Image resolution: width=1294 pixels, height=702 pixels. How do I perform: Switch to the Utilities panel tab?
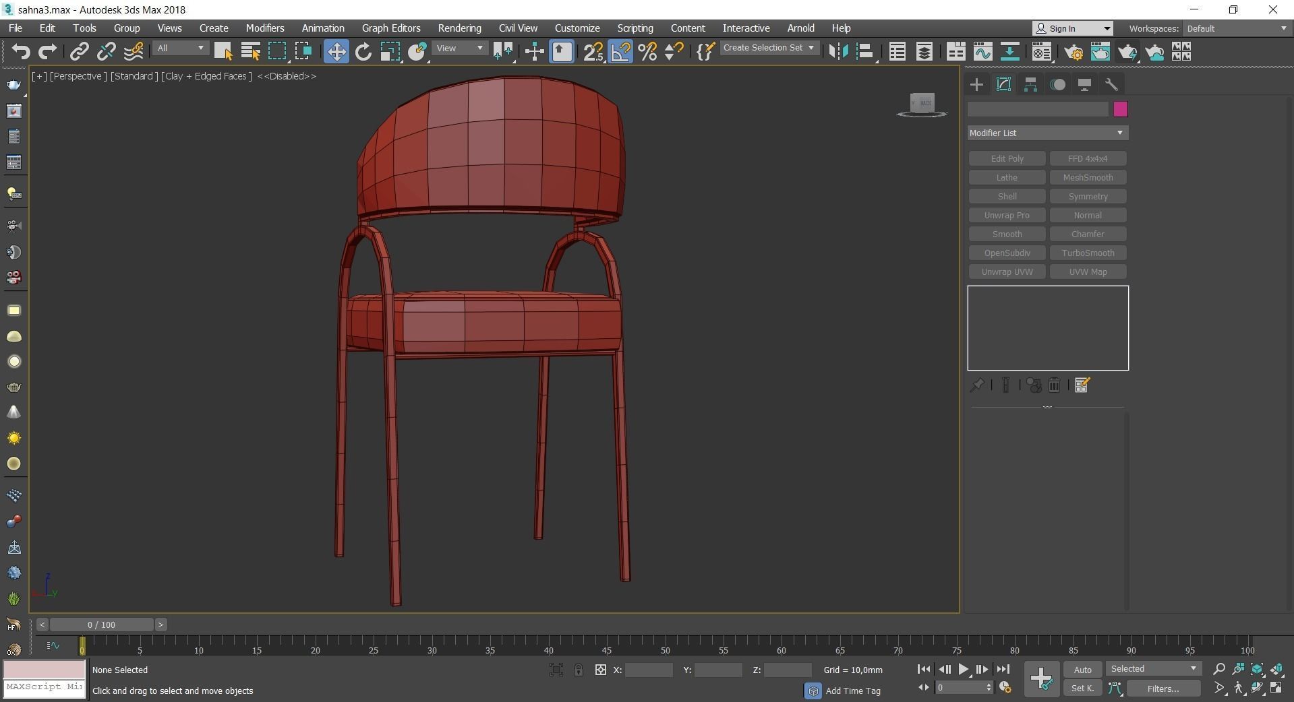pos(1111,84)
